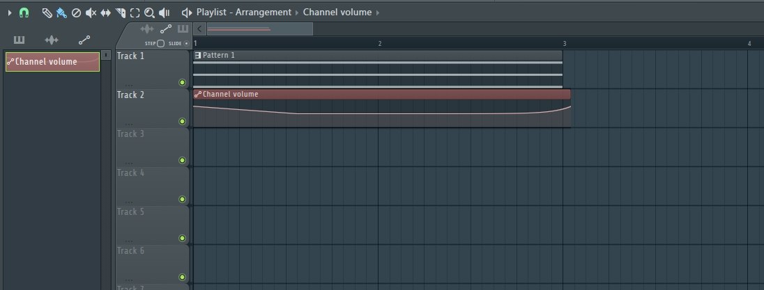Focus pattern clips in playlist header
Viewport: 764px width, 290px height.
click(x=183, y=29)
